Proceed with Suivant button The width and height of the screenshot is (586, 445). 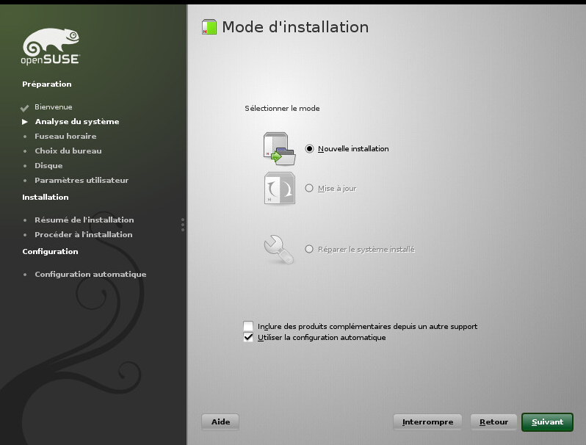click(547, 422)
